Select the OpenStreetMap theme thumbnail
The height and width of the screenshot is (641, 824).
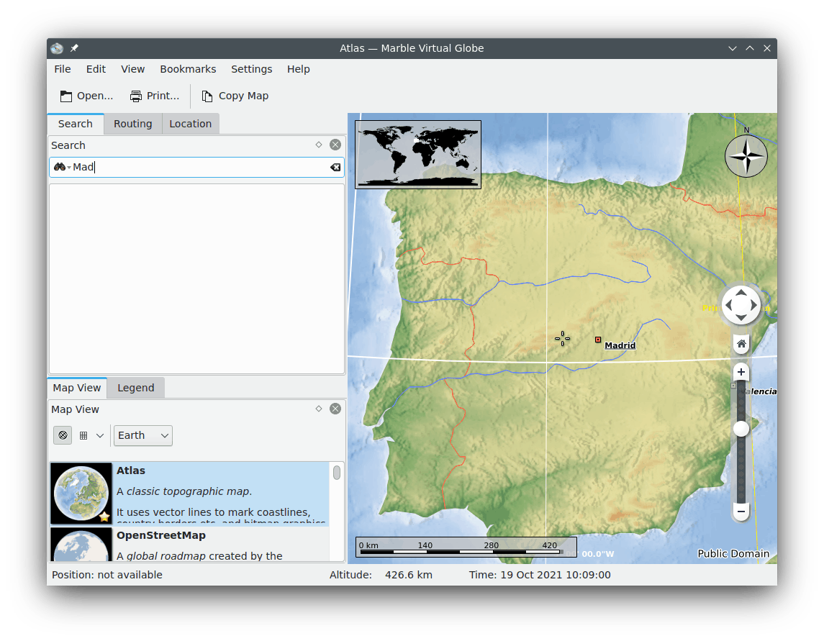tap(81, 545)
